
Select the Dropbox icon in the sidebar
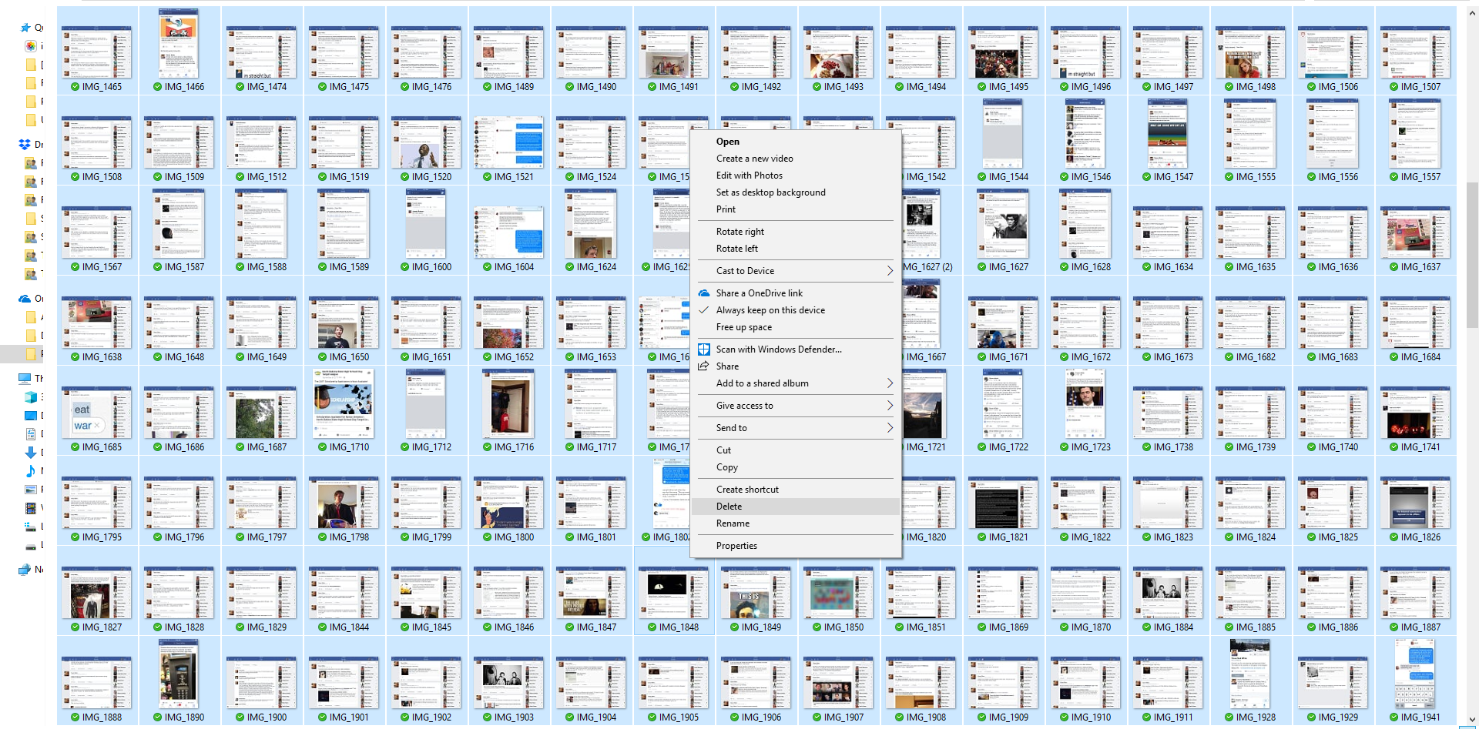coord(25,145)
